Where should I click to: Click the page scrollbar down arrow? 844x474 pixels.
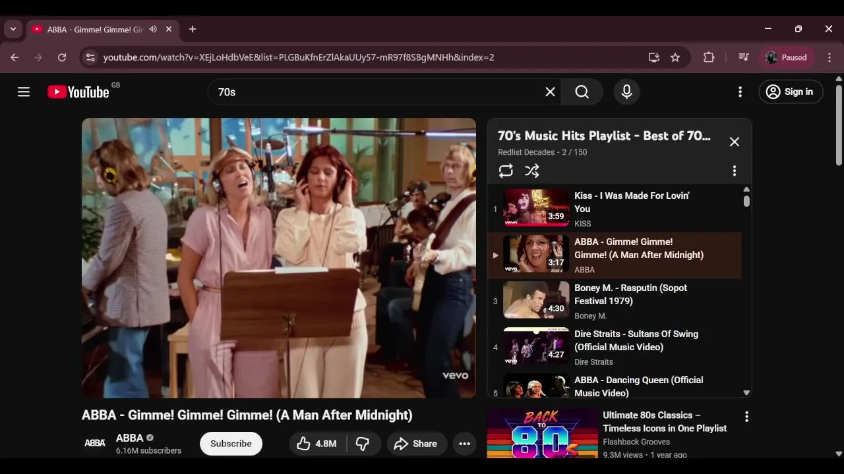click(x=839, y=454)
